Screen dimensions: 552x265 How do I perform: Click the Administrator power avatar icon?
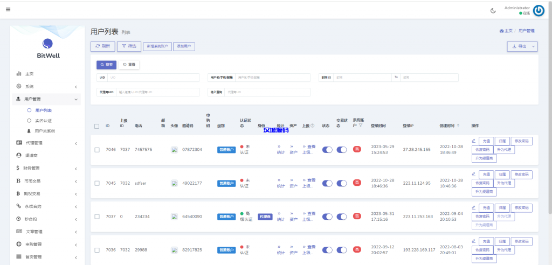pos(538,10)
